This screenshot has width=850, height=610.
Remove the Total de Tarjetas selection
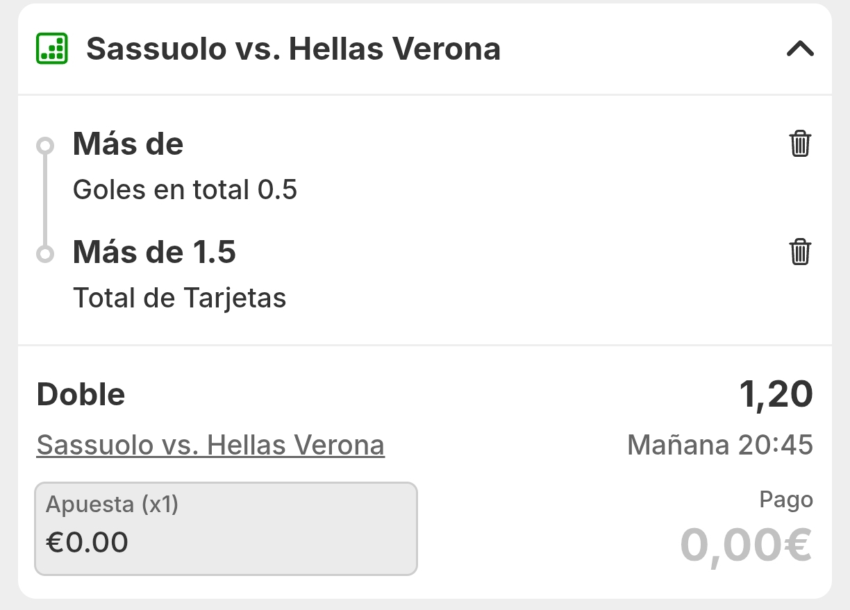pos(800,251)
